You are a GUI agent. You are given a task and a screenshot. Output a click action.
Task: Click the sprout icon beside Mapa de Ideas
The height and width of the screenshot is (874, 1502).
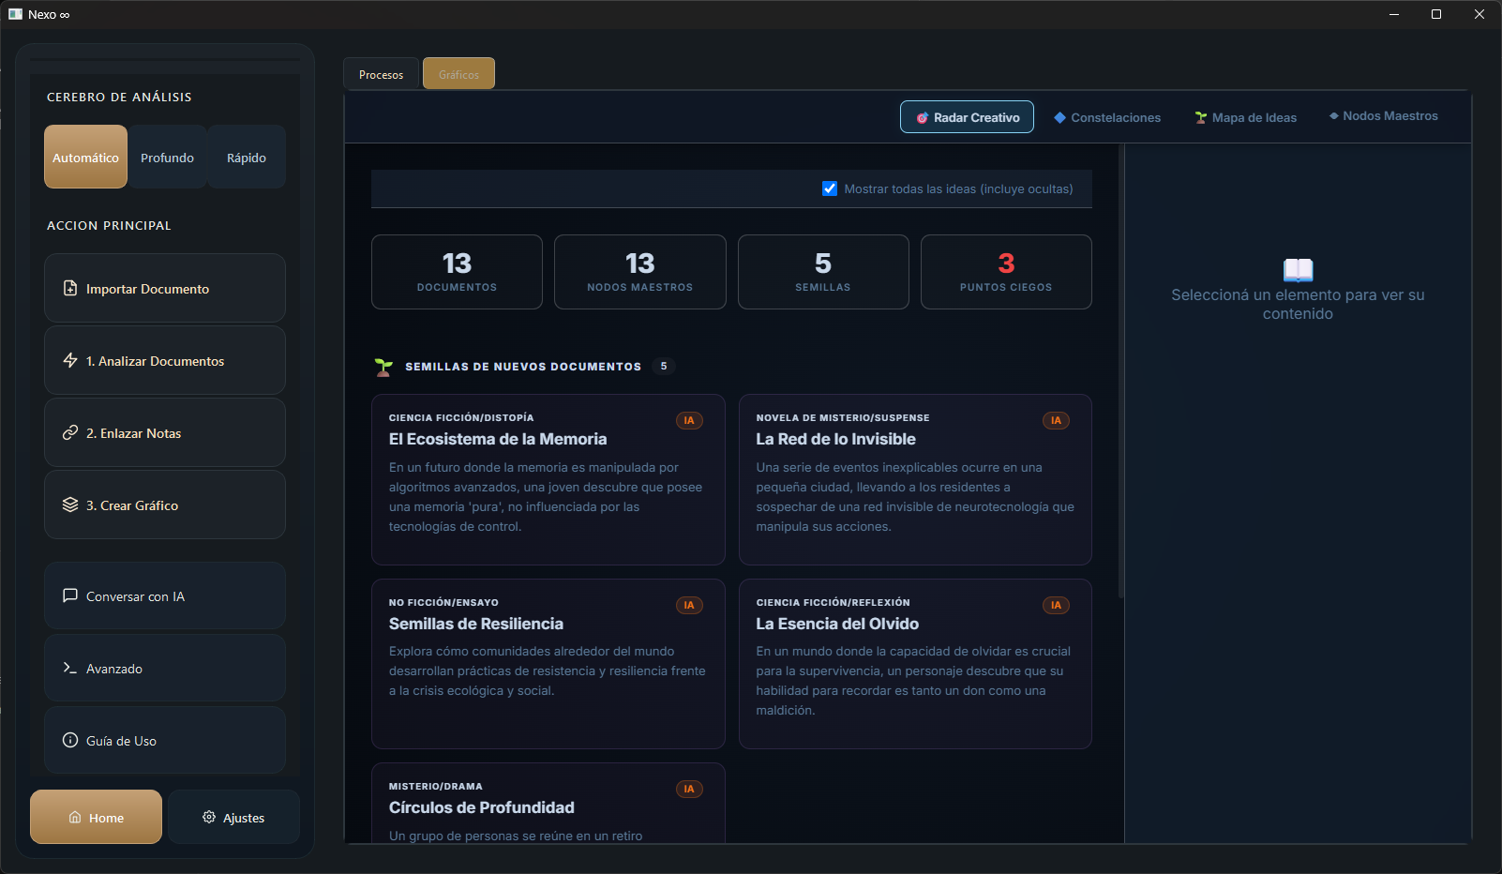[1201, 117]
